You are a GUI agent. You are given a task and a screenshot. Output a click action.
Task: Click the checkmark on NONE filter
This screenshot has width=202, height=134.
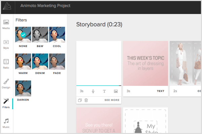pyautogui.click(x=23, y=35)
